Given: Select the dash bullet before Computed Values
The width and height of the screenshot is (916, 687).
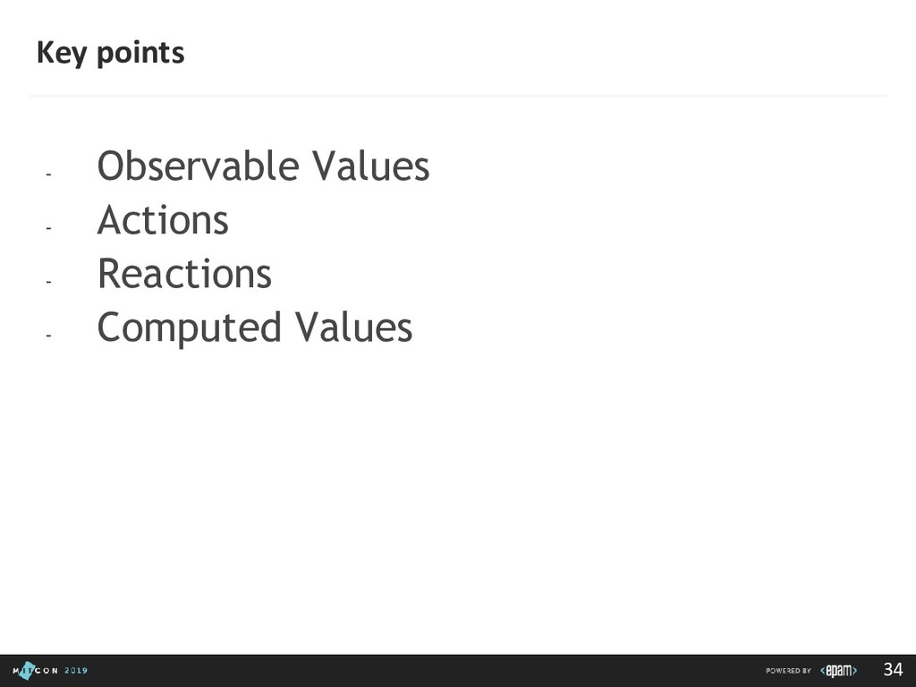Looking at the screenshot, I should tap(49, 335).
